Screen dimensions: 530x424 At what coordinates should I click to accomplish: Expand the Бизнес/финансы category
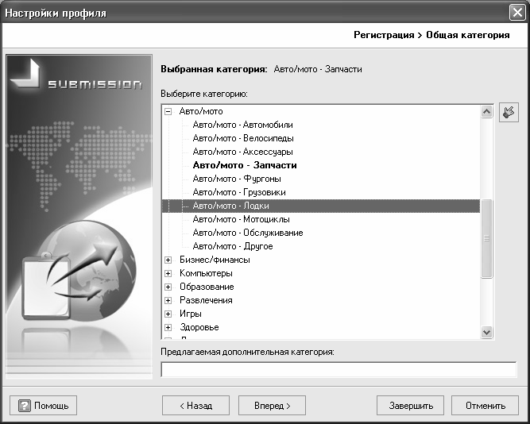[168, 260]
